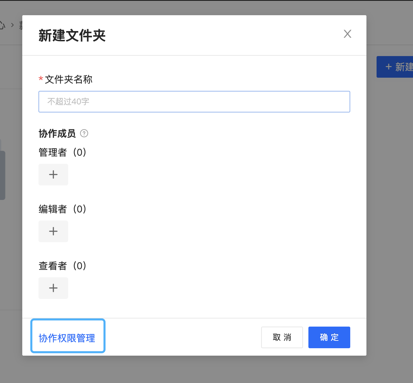Click the breadcrumb chevron at top left
The image size is (413, 383).
coord(12,25)
